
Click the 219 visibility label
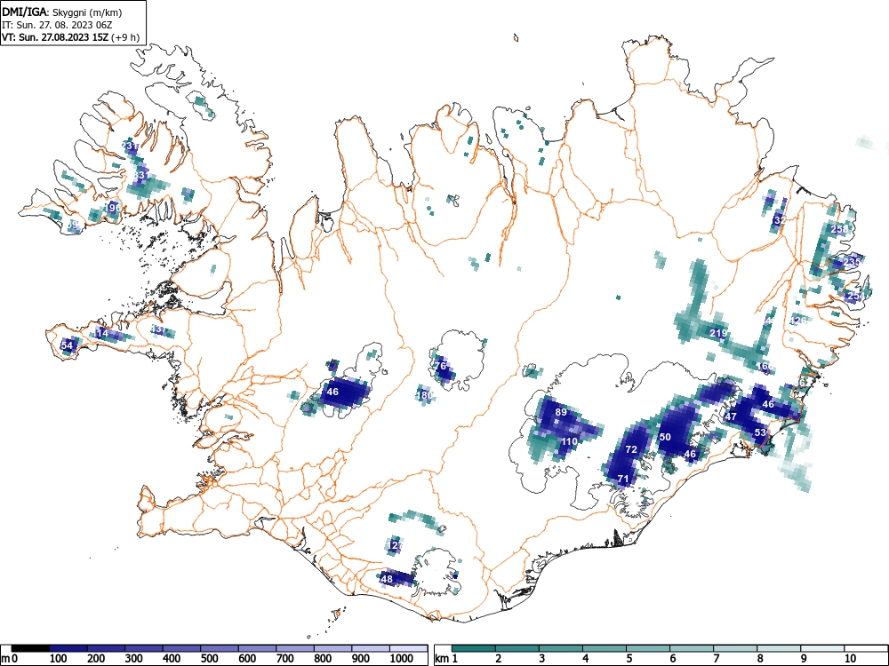[x=718, y=333]
